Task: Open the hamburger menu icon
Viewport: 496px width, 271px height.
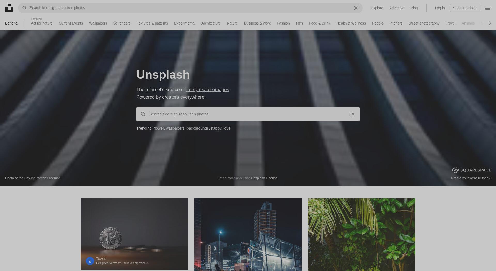Action: (x=488, y=8)
